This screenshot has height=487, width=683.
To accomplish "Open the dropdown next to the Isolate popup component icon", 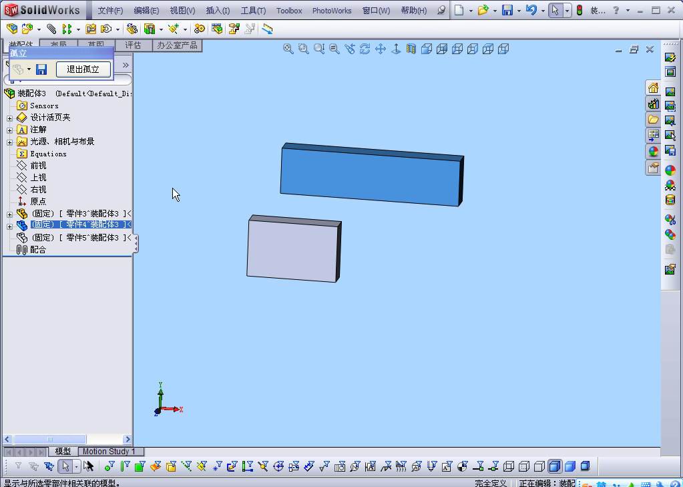I will pos(29,69).
